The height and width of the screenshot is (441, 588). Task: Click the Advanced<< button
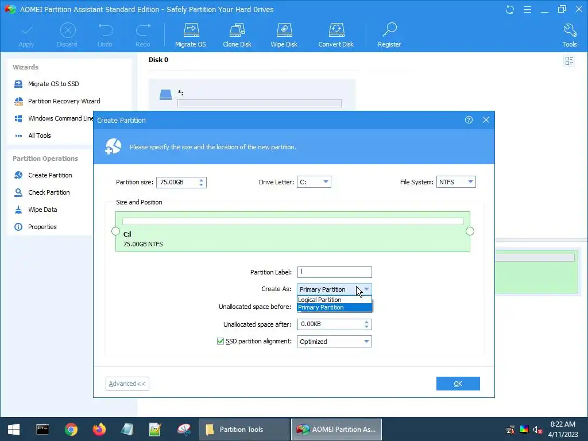click(x=127, y=383)
